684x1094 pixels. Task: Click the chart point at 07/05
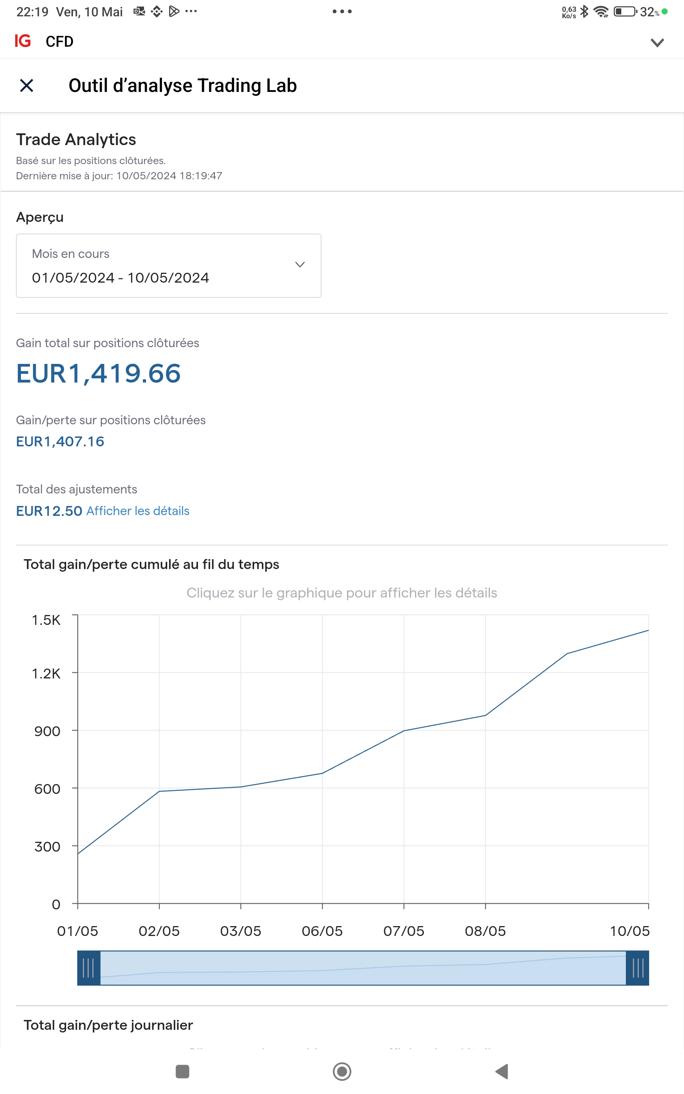[x=404, y=730]
